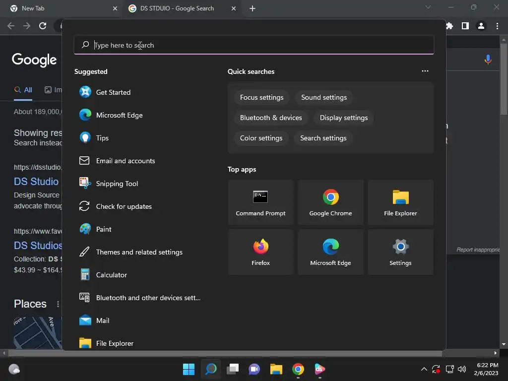
Task: Open Bluetooth and other devices settings
Action: [139, 298]
